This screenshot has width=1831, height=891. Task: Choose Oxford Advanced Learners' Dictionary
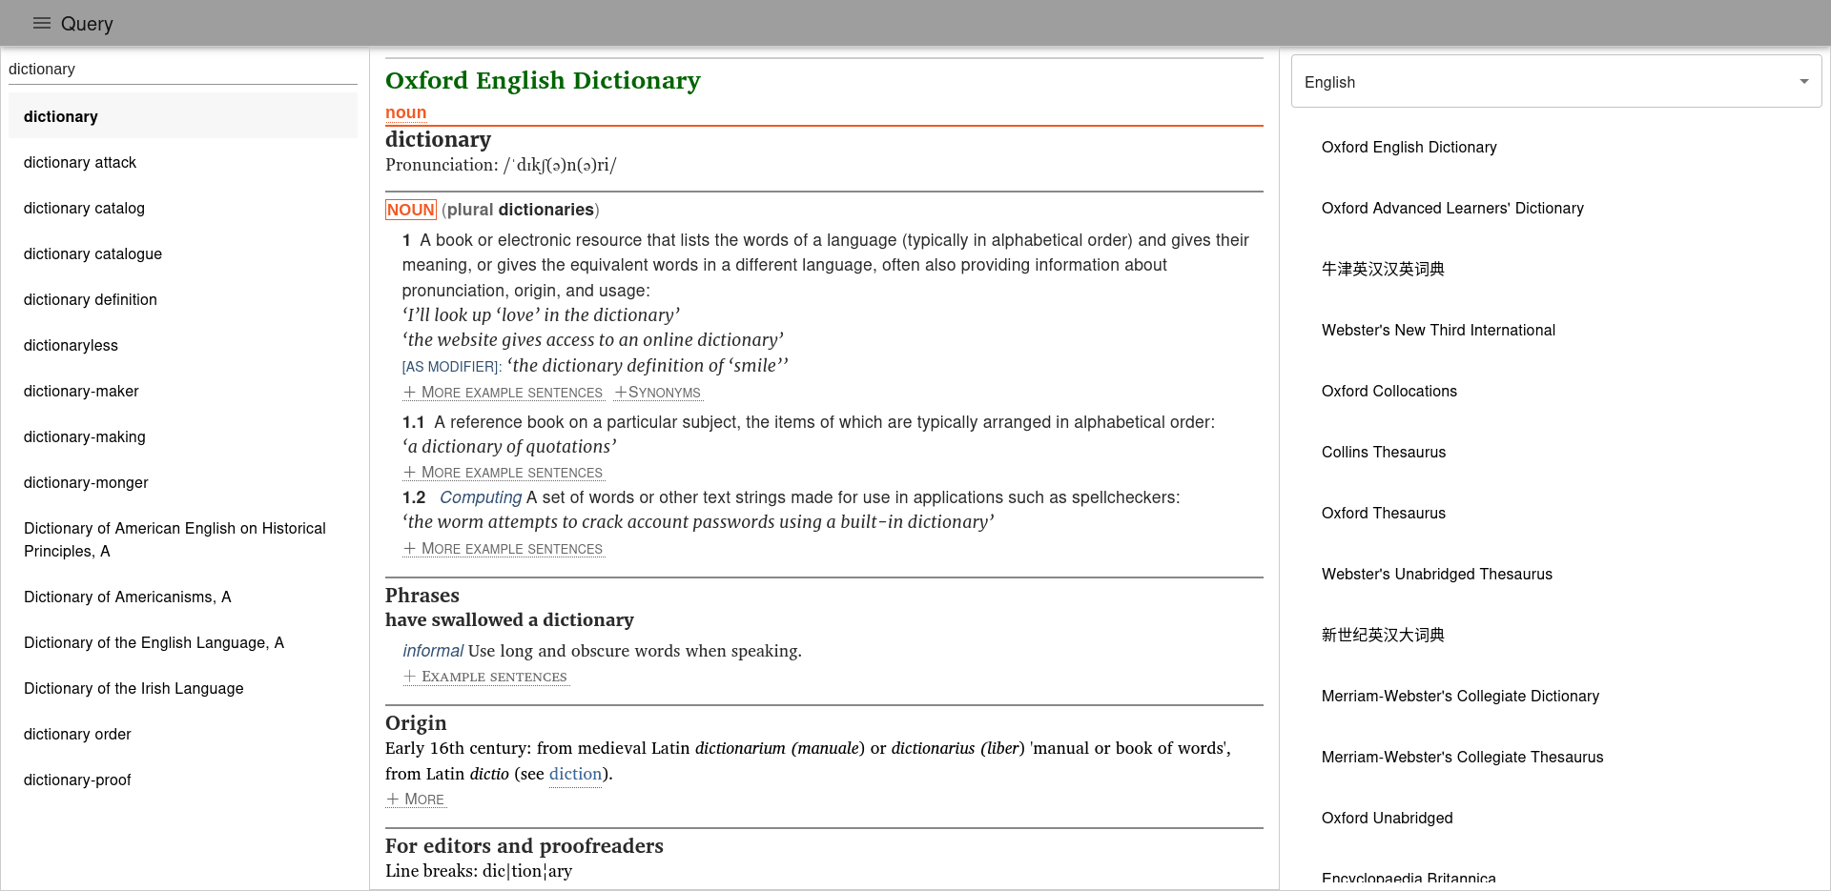(x=1451, y=209)
